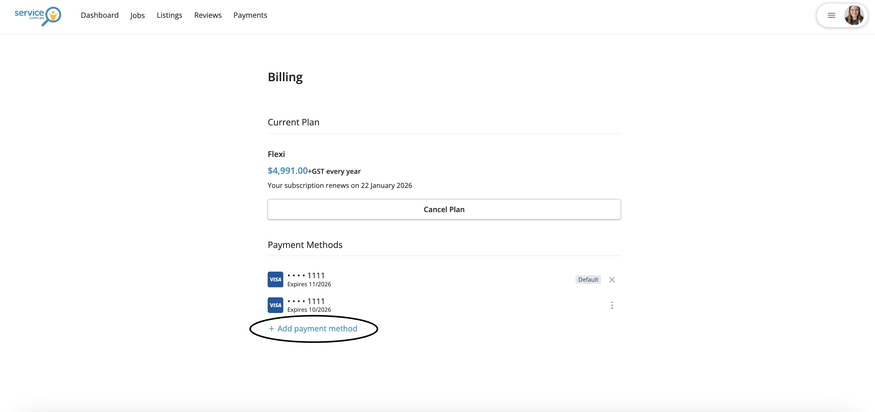The image size is (875, 412).
Task: Open three-dot menu for second Visa card
Action: click(612, 305)
